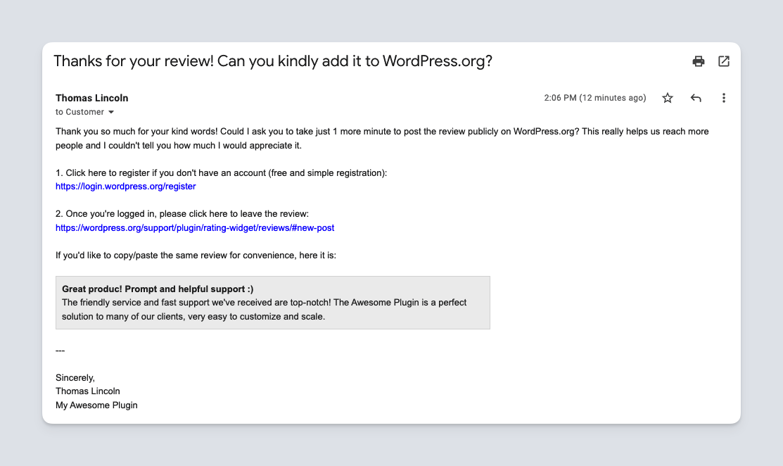Open the email in a new window
This screenshot has width=783, height=466.
723,61
